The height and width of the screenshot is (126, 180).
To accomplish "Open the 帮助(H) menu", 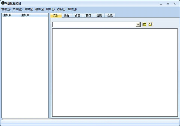I will click(x=72, y=9).
